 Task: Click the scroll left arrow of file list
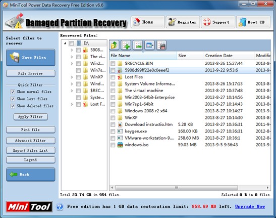112,188
